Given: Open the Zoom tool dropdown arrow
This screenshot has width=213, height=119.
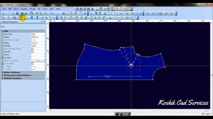Looking at the screenshot, I should 48,13.
